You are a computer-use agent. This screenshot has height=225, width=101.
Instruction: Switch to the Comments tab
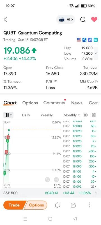54,103
